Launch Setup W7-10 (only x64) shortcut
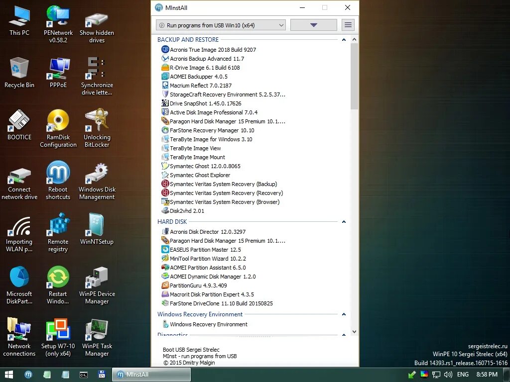 click(58, 338)
